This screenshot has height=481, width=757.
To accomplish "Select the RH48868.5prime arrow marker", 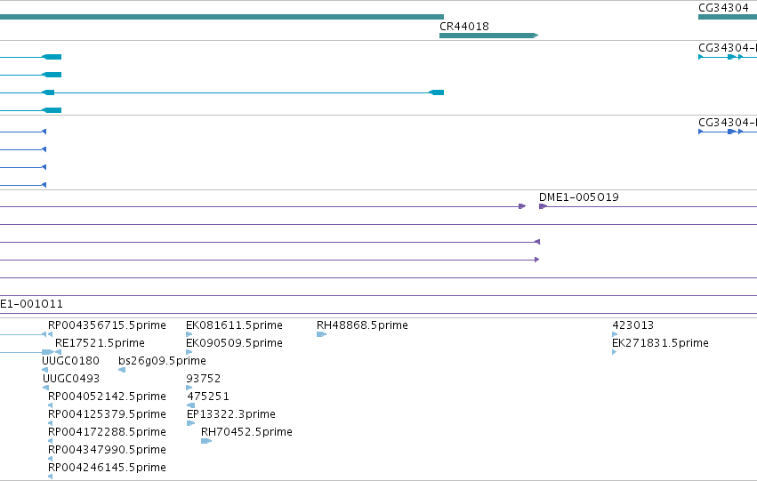I will [x=321, y=334].
